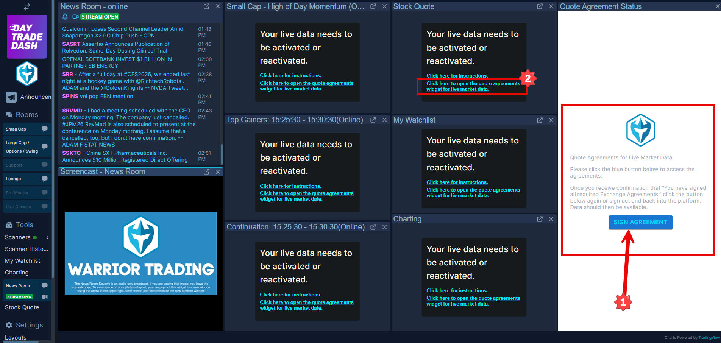Screen dimensions: 721x343
Task: Open instructions link in Continuation widget
Action: [x=290, y=295]
